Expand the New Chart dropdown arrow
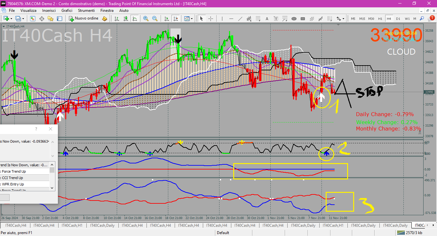437x236 pixels. (x=11, y=19)
